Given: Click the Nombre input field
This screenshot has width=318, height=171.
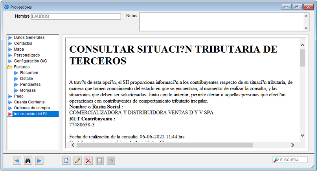Looking at the screenshot, I should coord(76,17).
